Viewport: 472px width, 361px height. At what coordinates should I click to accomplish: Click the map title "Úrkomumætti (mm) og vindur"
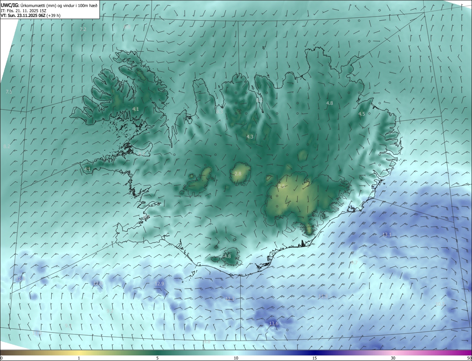[x=47, y=5]
